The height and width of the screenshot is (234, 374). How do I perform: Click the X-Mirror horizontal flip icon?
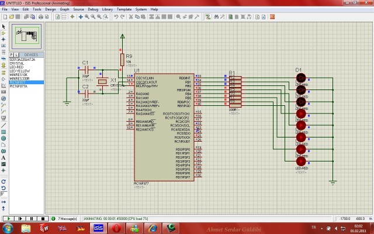pos(4,202)
